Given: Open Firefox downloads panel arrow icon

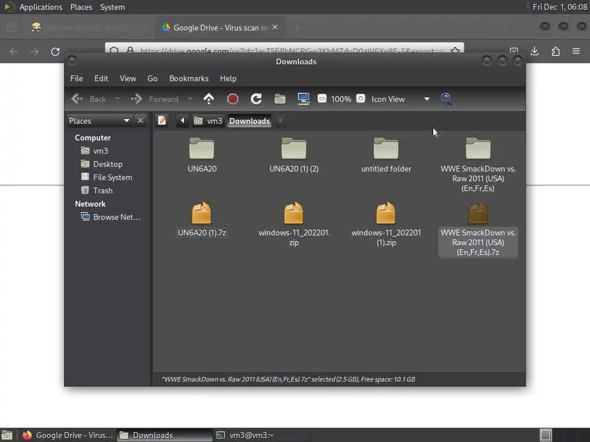Looking at the screenshot, I should pos(534,51).
